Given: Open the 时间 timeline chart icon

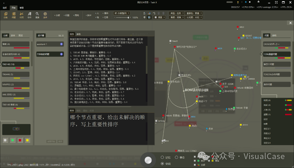Looking at the screenshot, I should (22, 15).
